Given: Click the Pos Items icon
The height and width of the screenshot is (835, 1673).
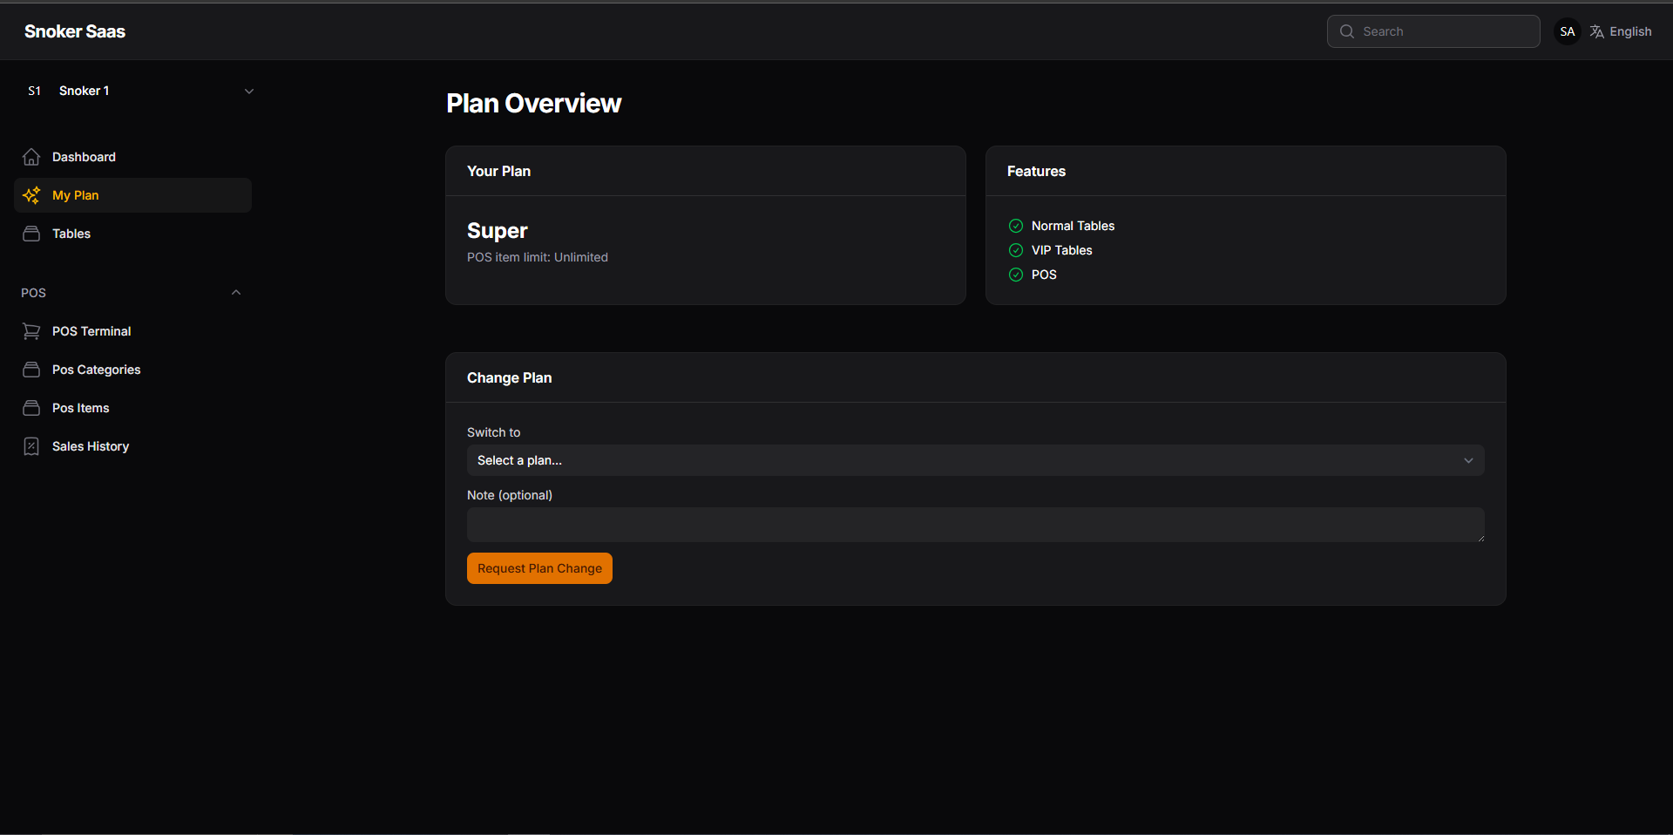Looking at the screenshot, I should coord(31,408).
